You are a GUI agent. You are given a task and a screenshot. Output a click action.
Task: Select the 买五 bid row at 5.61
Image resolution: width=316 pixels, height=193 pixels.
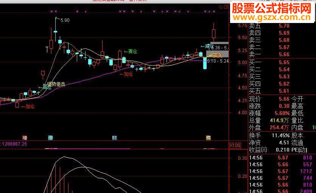(x=269, y=91)
